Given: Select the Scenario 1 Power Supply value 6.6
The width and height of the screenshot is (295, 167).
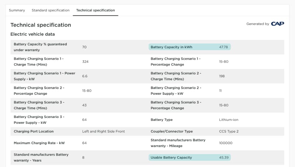Looking at the screenshot, I should click(x=85, y=76).
